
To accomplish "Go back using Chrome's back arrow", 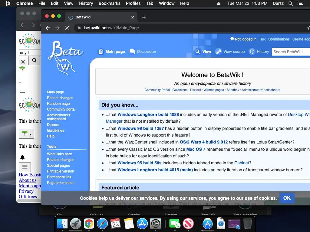I will point(48,28).
